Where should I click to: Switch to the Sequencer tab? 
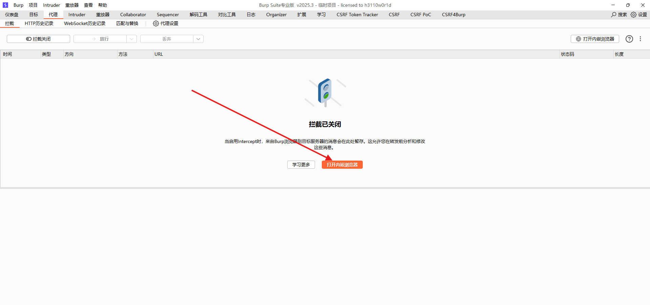168,15
